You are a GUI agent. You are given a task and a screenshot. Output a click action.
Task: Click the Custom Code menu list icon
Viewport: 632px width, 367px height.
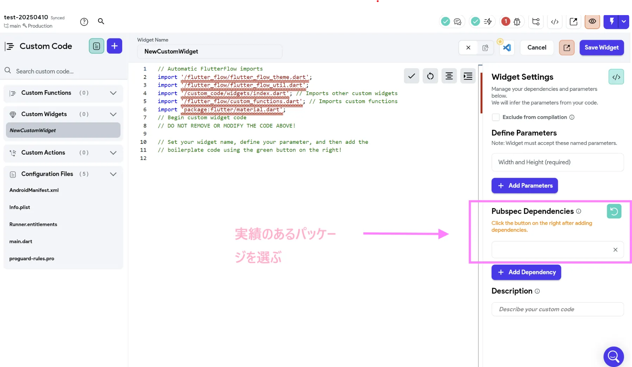tap(9, 46)
